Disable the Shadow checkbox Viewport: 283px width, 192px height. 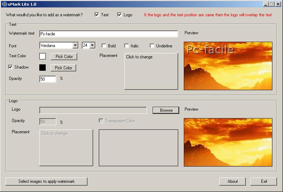tap(11, 67)
